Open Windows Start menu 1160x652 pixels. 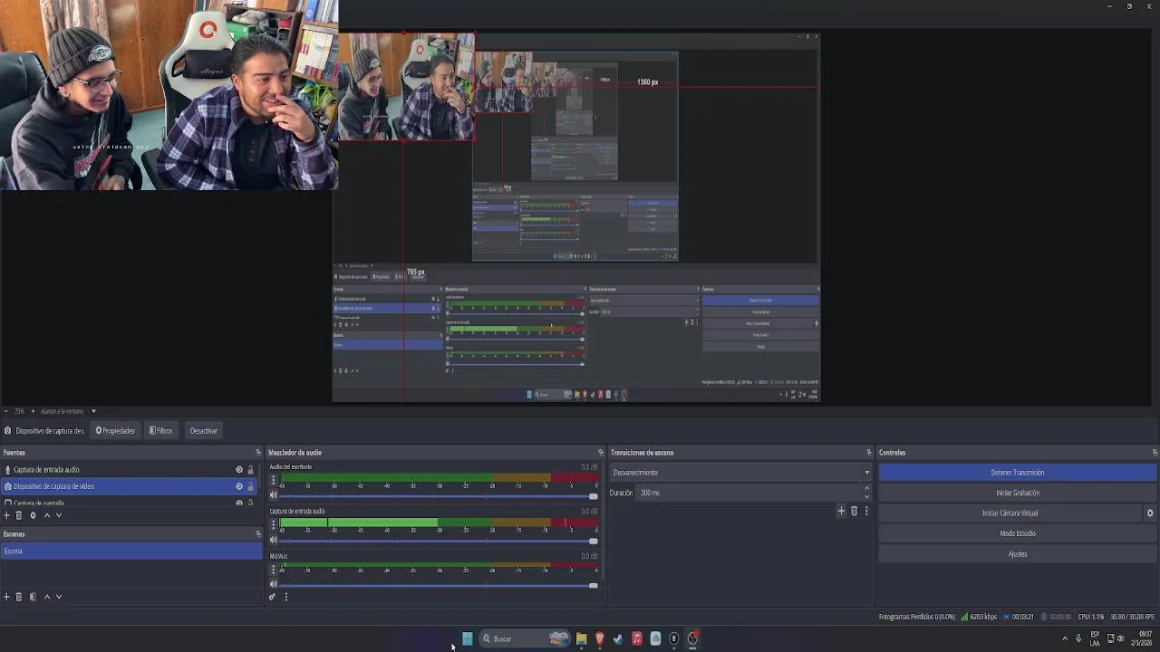click(x=467, y=638)
